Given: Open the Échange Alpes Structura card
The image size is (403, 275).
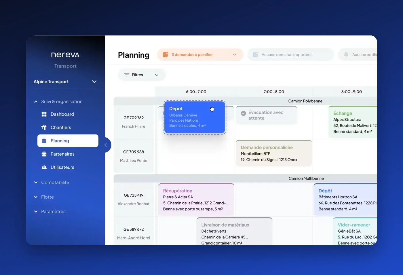Looking at the screenshot, I should (x=353, y=122).
